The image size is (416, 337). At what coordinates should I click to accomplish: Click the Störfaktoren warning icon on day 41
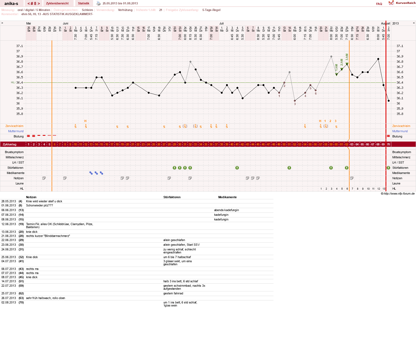click(237, 168)
